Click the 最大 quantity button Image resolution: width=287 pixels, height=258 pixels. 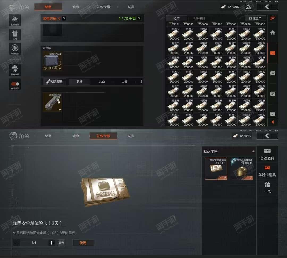click(x=61, y=243)
